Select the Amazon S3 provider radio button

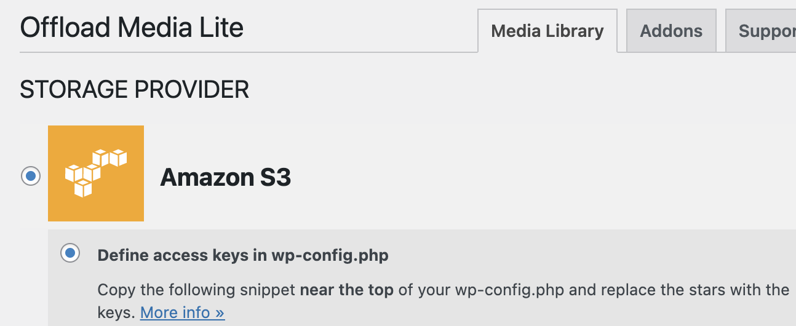30,177
